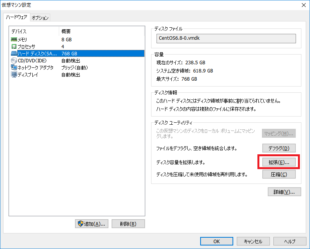Click the ブリッジ(自動) summary text
The image size is (310, 249).
coord(74,68)
